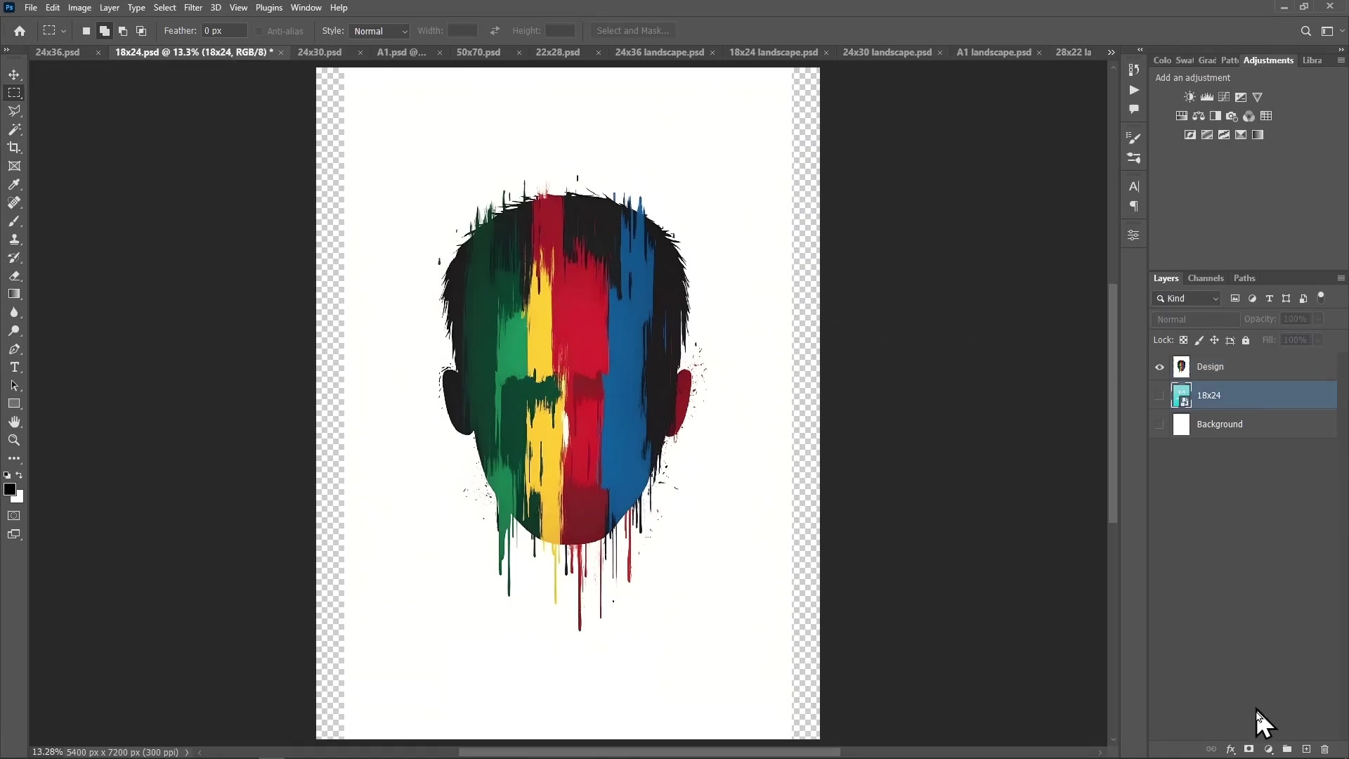This screenshot has height=759, width=1349.
Task: Add a Curves adjustment layer
Action: tap(1224, 97)
